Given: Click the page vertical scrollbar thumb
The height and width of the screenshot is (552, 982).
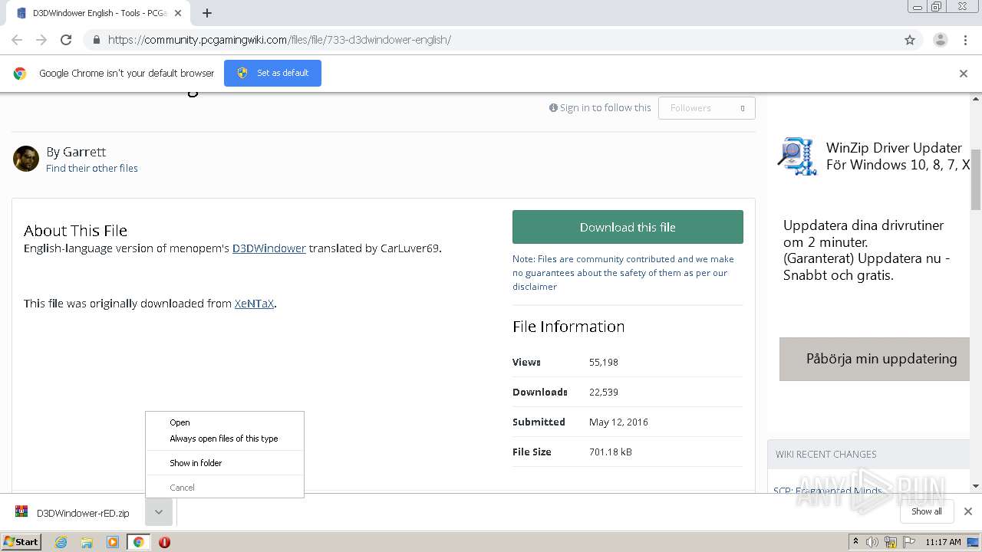Looking at the screenshot, I should pyautogui.click(x=976, y=179).
